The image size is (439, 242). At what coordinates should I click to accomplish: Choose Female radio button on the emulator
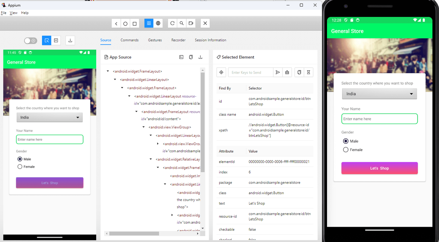(x=346, y=150)
